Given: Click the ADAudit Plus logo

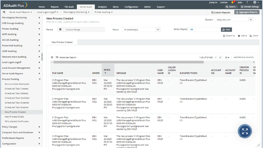Looking at the screenshot, I should pos(15,5).
